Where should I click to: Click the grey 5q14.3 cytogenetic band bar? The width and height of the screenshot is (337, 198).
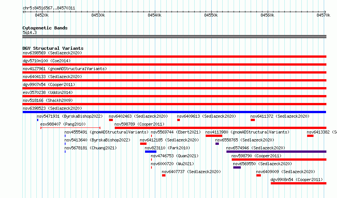point(174,37)
